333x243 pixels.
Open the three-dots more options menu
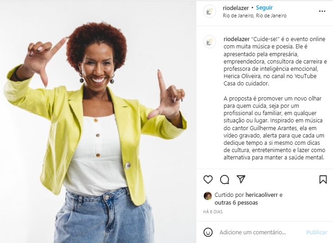[x=322, y=11]
